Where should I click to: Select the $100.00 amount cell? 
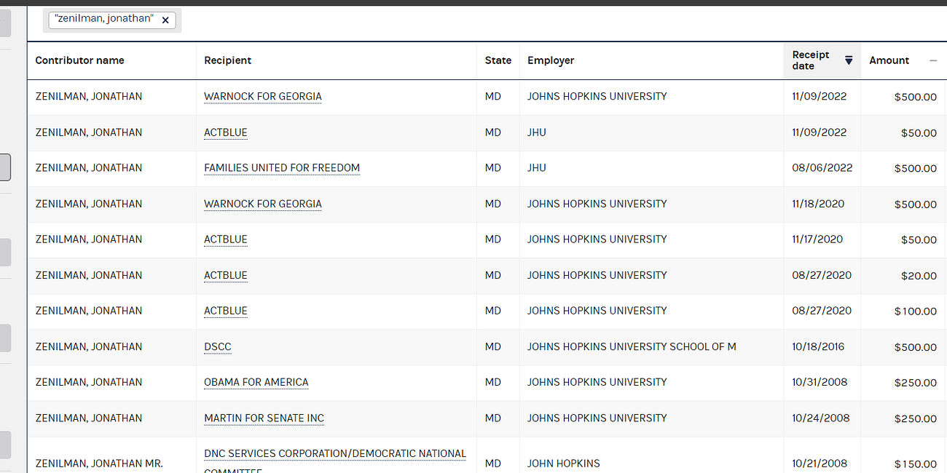[x=916, y=311]
